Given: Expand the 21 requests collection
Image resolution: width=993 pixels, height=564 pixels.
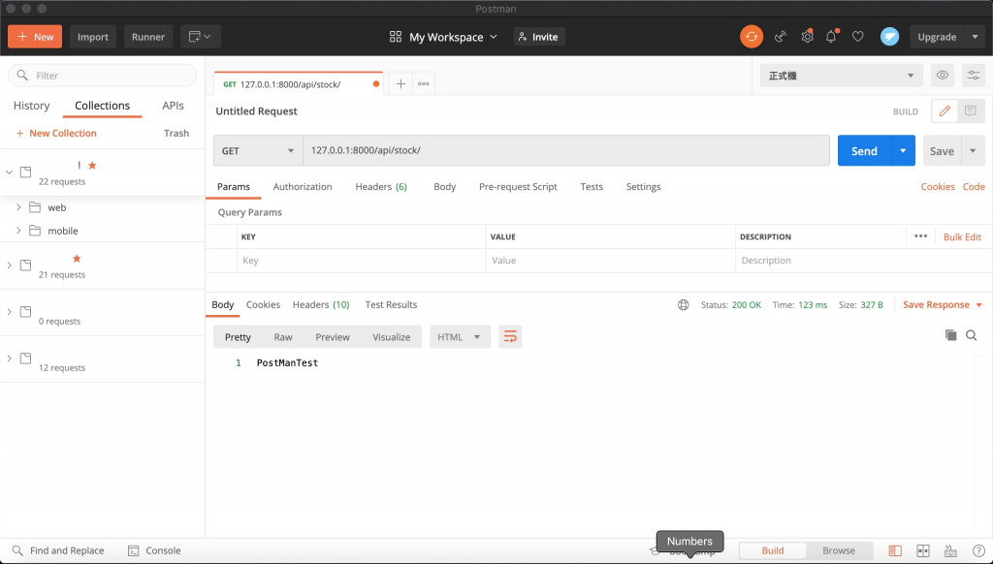Looking at the screenshot, I should click(x=9, y=266).
